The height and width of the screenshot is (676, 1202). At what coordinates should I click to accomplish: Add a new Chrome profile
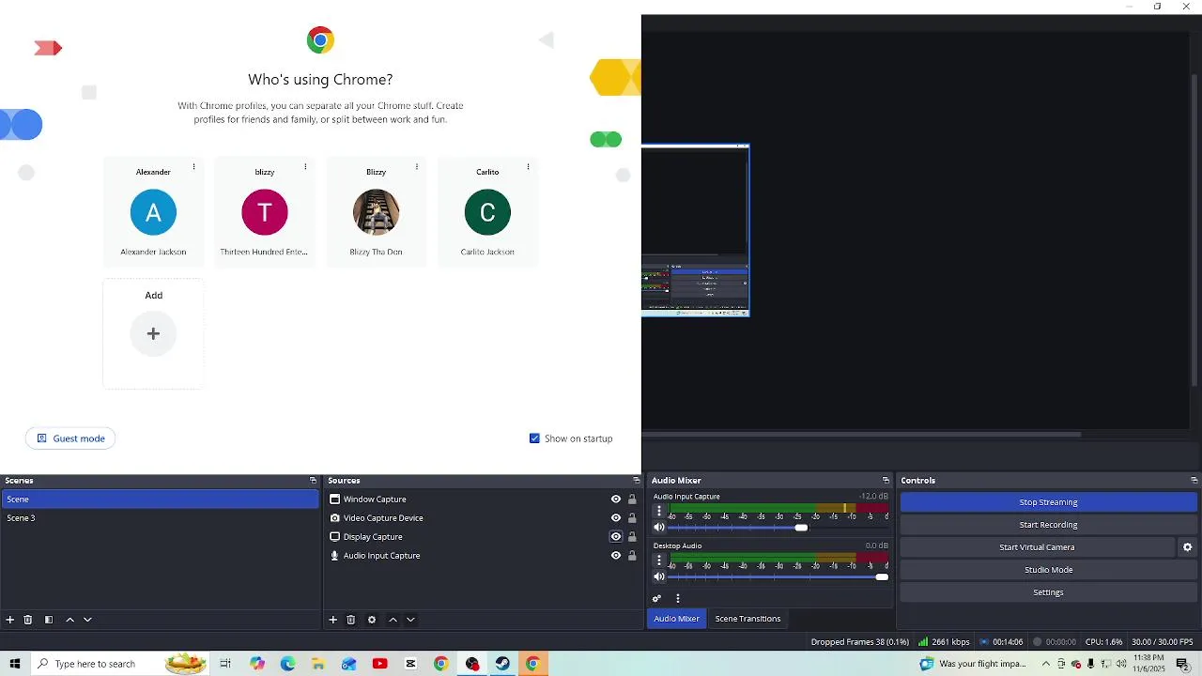pyautogui.click(x=153, y=333)
